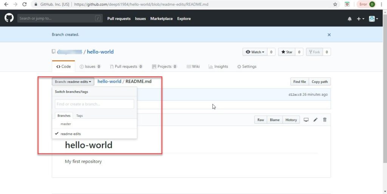This screenshot has width=387, height=194.
Task: View the fork count
Action: coord(327,52)
